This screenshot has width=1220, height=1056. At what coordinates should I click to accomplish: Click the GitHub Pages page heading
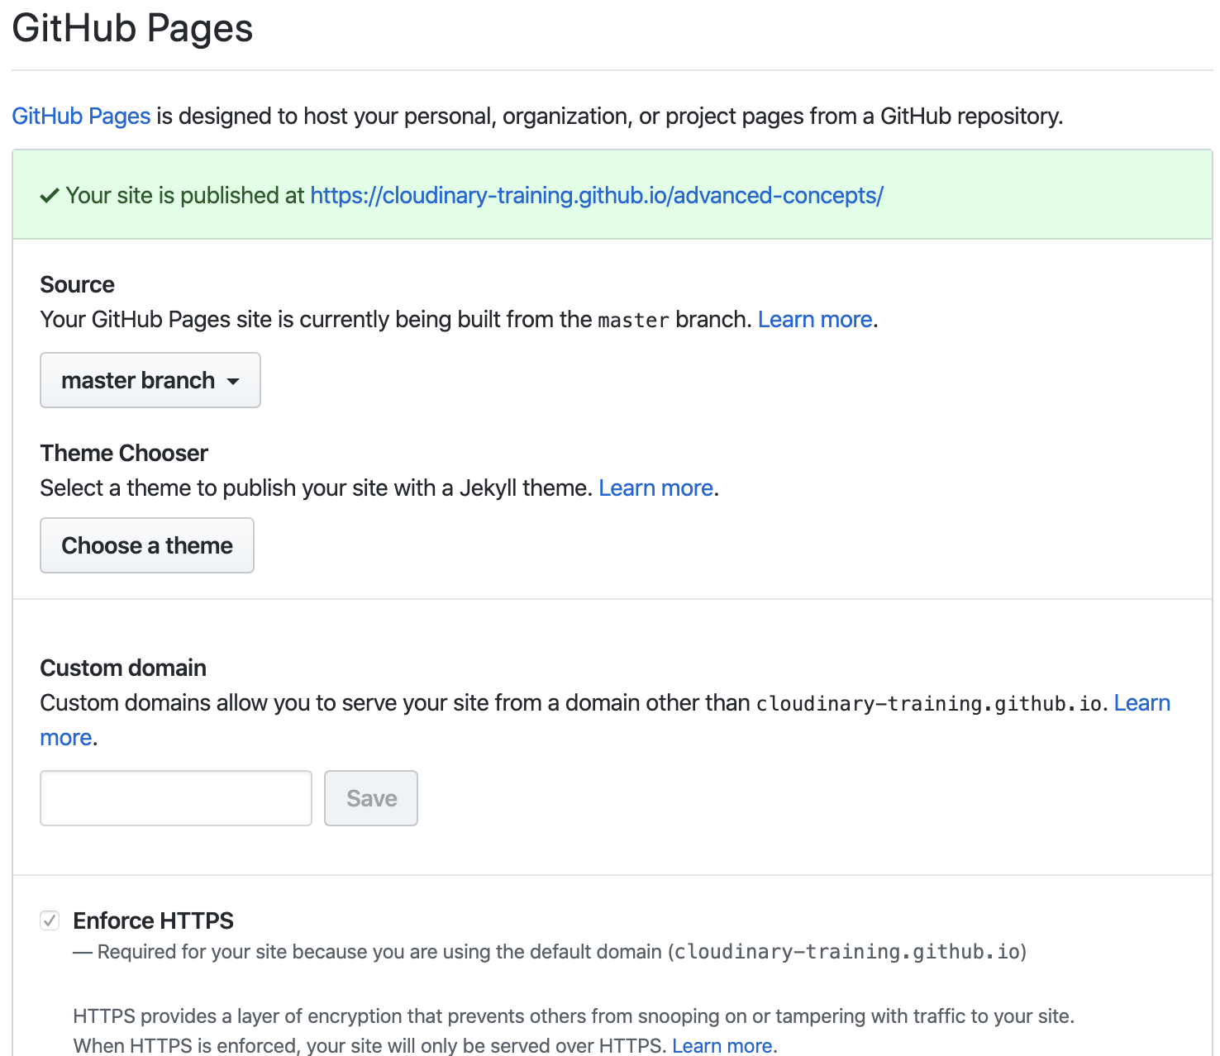pyautogui.click(x=132, y=29)
